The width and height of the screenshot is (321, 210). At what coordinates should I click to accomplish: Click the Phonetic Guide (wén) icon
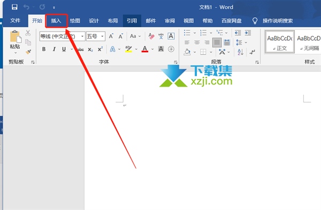(x=161, y=36)
